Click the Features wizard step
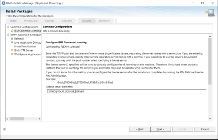The width and height of the screenshot is (218, 140). [x=87, y=21]
